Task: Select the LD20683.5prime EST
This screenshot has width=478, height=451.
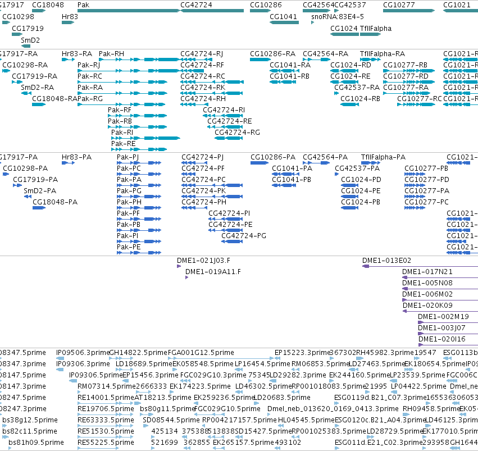Action: tap(256, 403)
